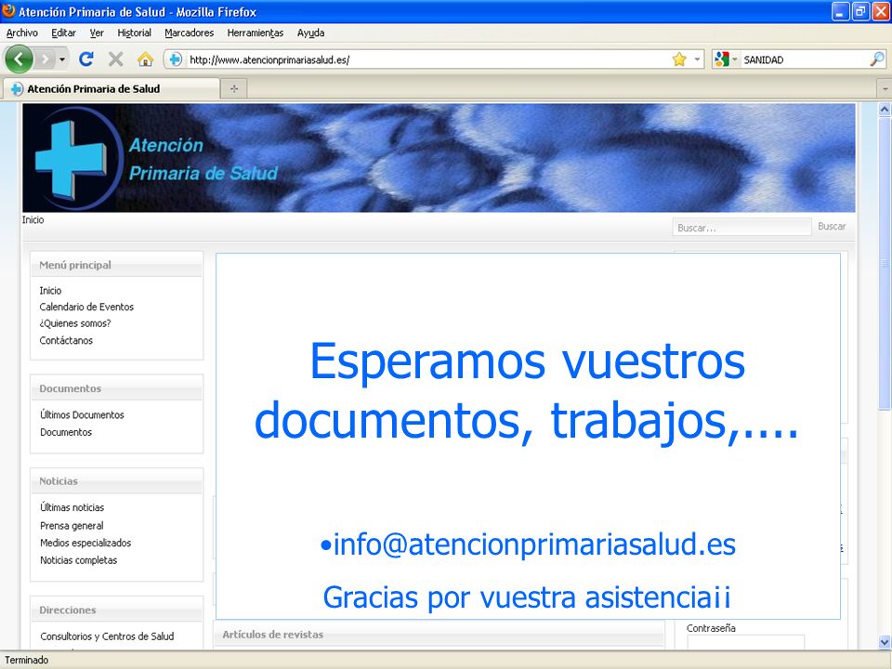Open the ¿Quienes somos? link
This screenshot has height=669, width=892.
pos(75,323)
